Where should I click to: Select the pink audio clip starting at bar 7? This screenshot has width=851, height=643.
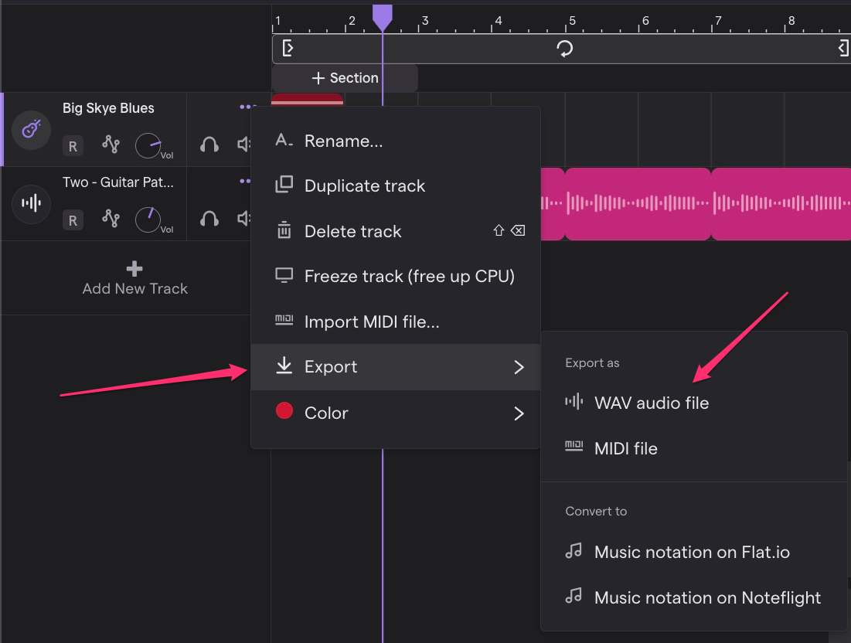781,203
